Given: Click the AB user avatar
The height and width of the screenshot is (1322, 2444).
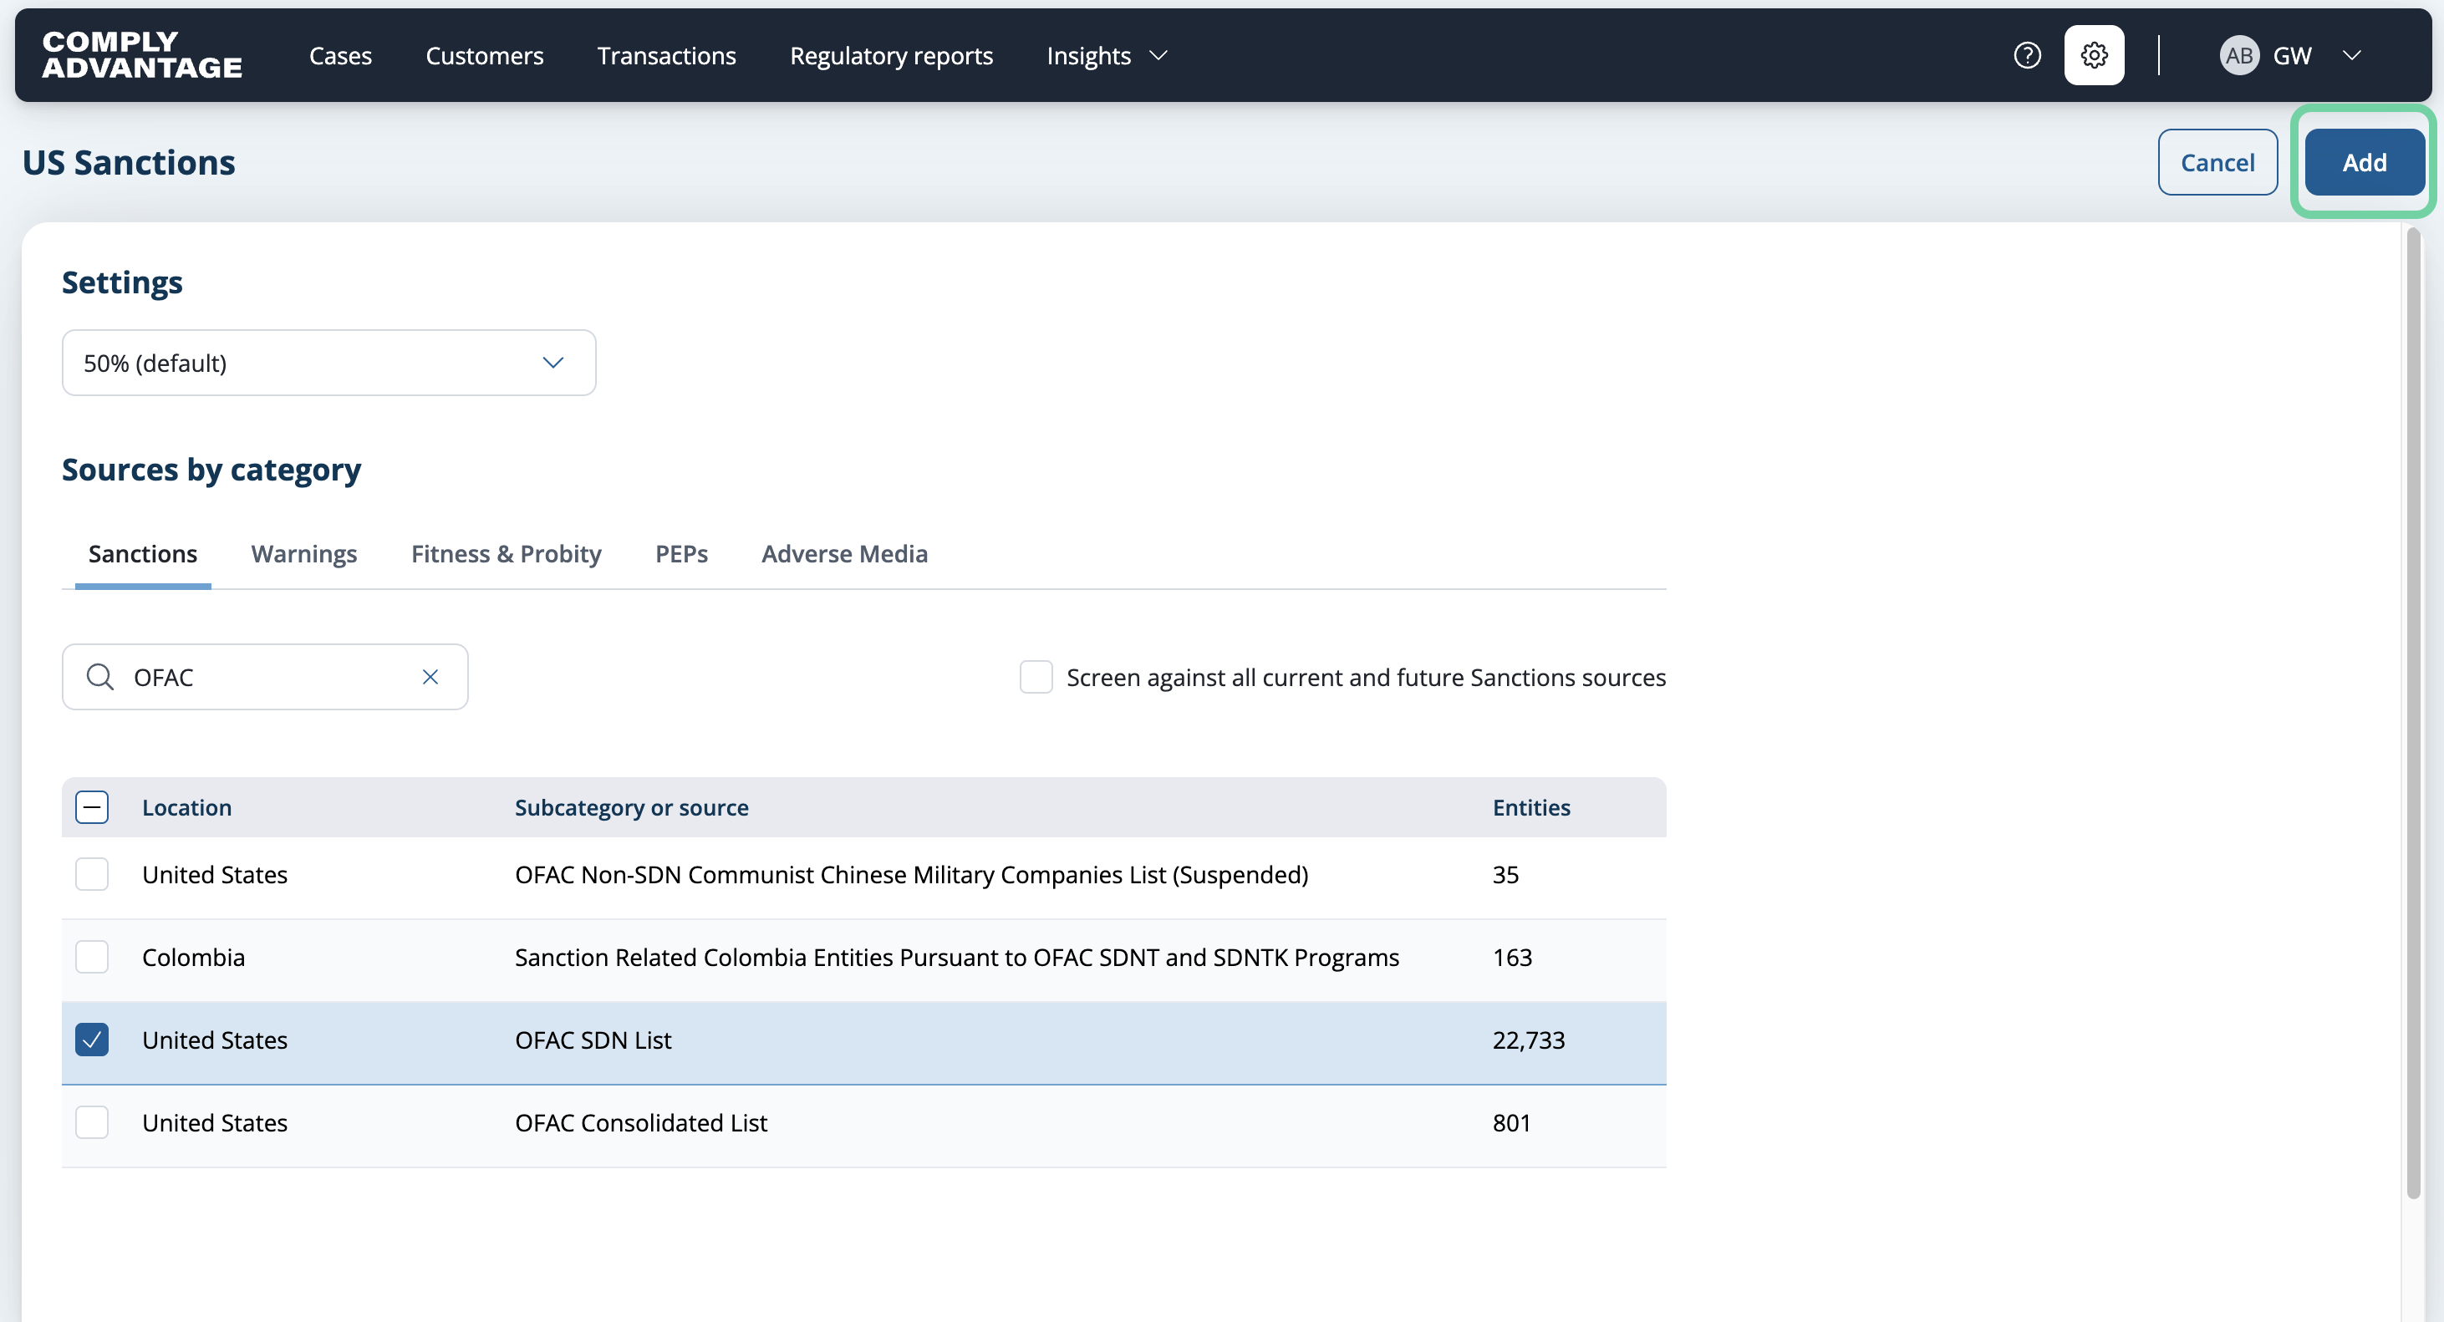Looking at the screenshot, I should point(2239,56).
